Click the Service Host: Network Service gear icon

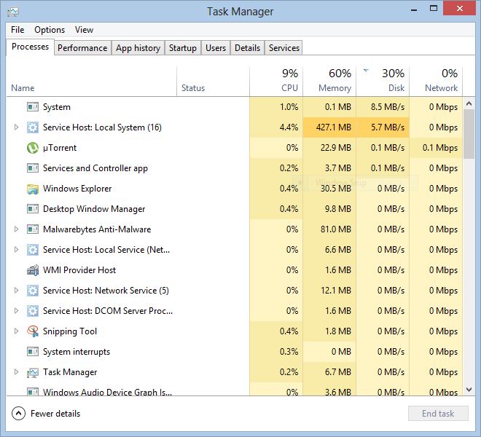tap(32, 291)
